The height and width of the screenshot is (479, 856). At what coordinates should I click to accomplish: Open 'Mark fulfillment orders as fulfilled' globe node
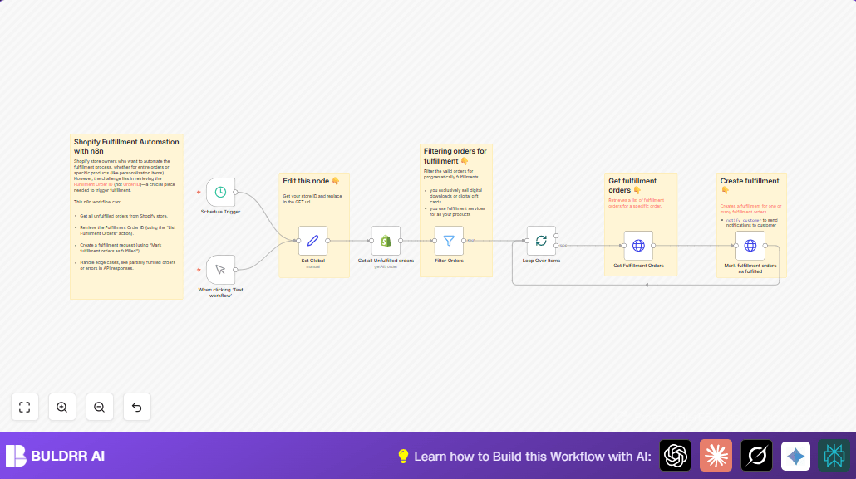point(750,246)
